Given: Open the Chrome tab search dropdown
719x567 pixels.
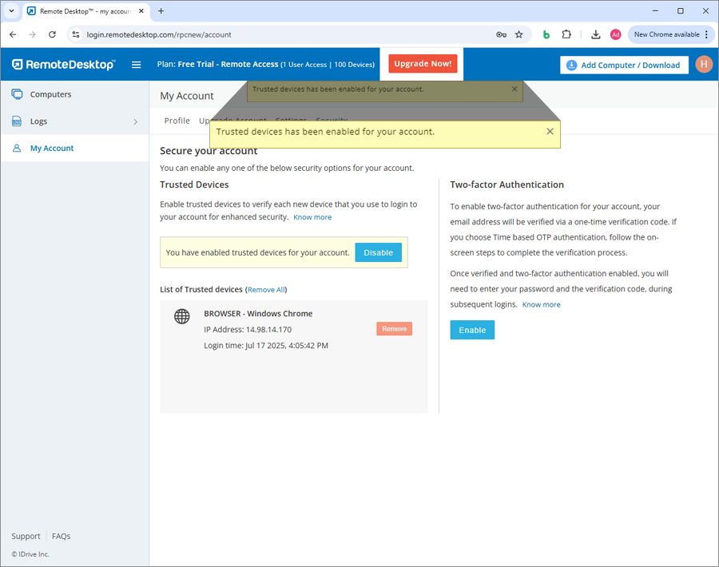Looking at the screenshot, I should point(11,11).
